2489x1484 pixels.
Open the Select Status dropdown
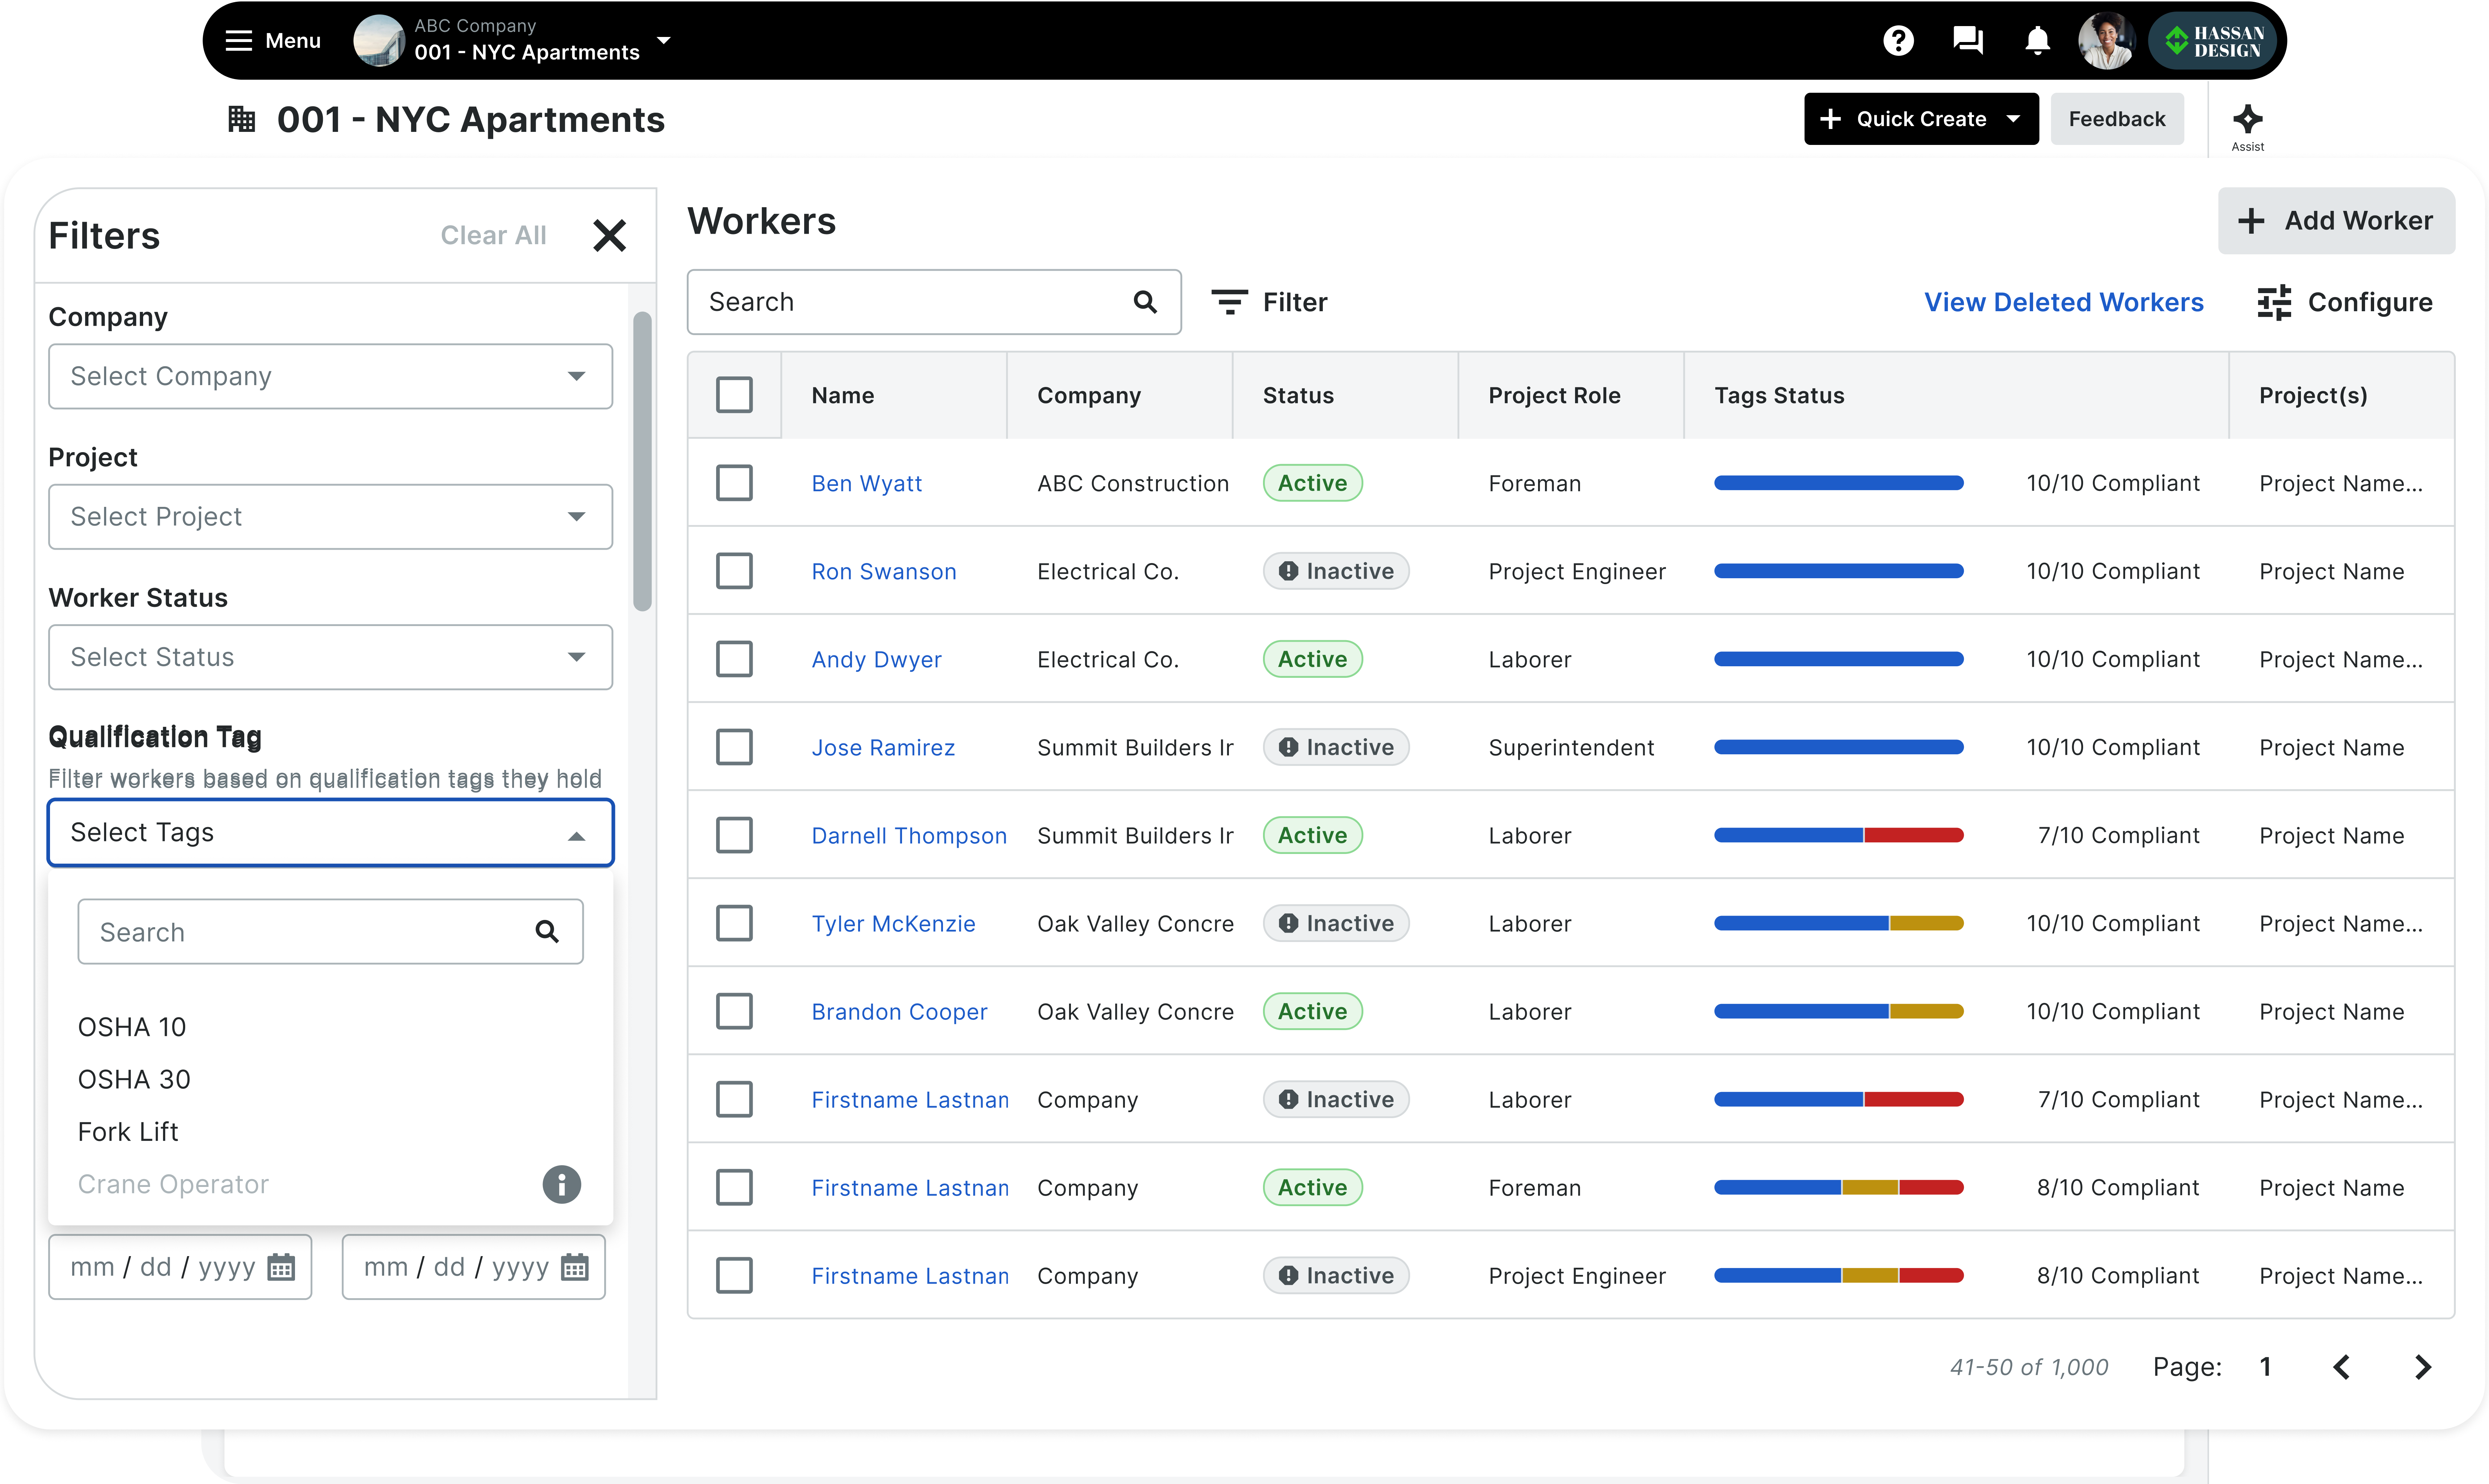[330, 657]
